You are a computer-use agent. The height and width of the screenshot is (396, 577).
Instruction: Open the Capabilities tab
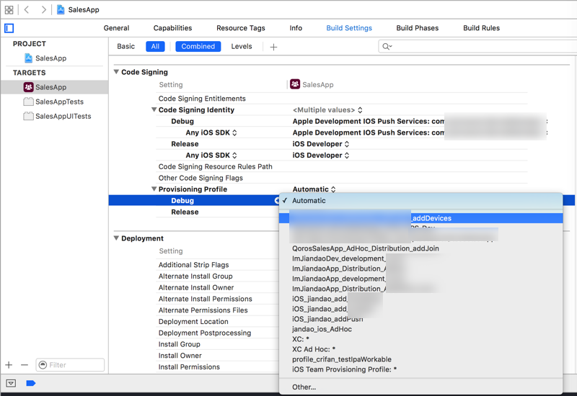(172, 28)
